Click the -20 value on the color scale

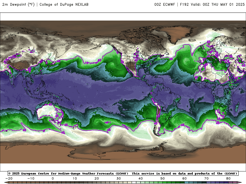click(x=9, y=178)
